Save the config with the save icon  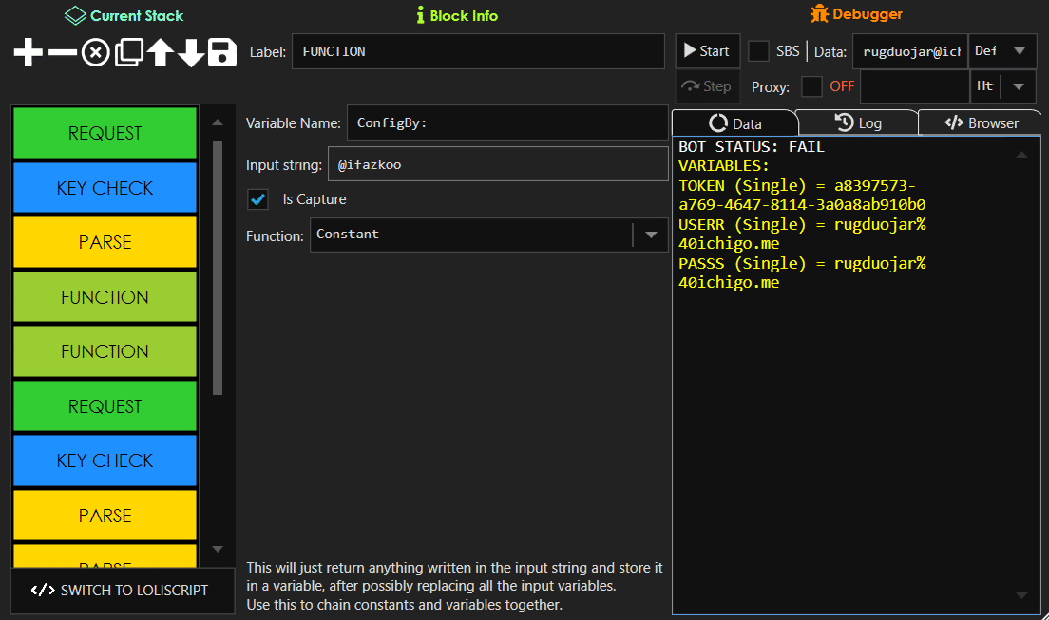tap(222, 52)
